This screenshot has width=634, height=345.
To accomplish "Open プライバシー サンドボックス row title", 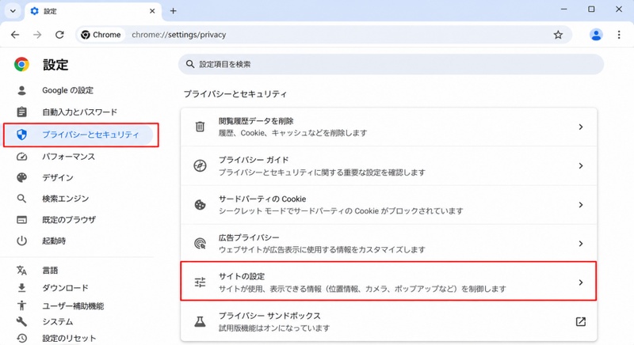I will pos(269,316).
